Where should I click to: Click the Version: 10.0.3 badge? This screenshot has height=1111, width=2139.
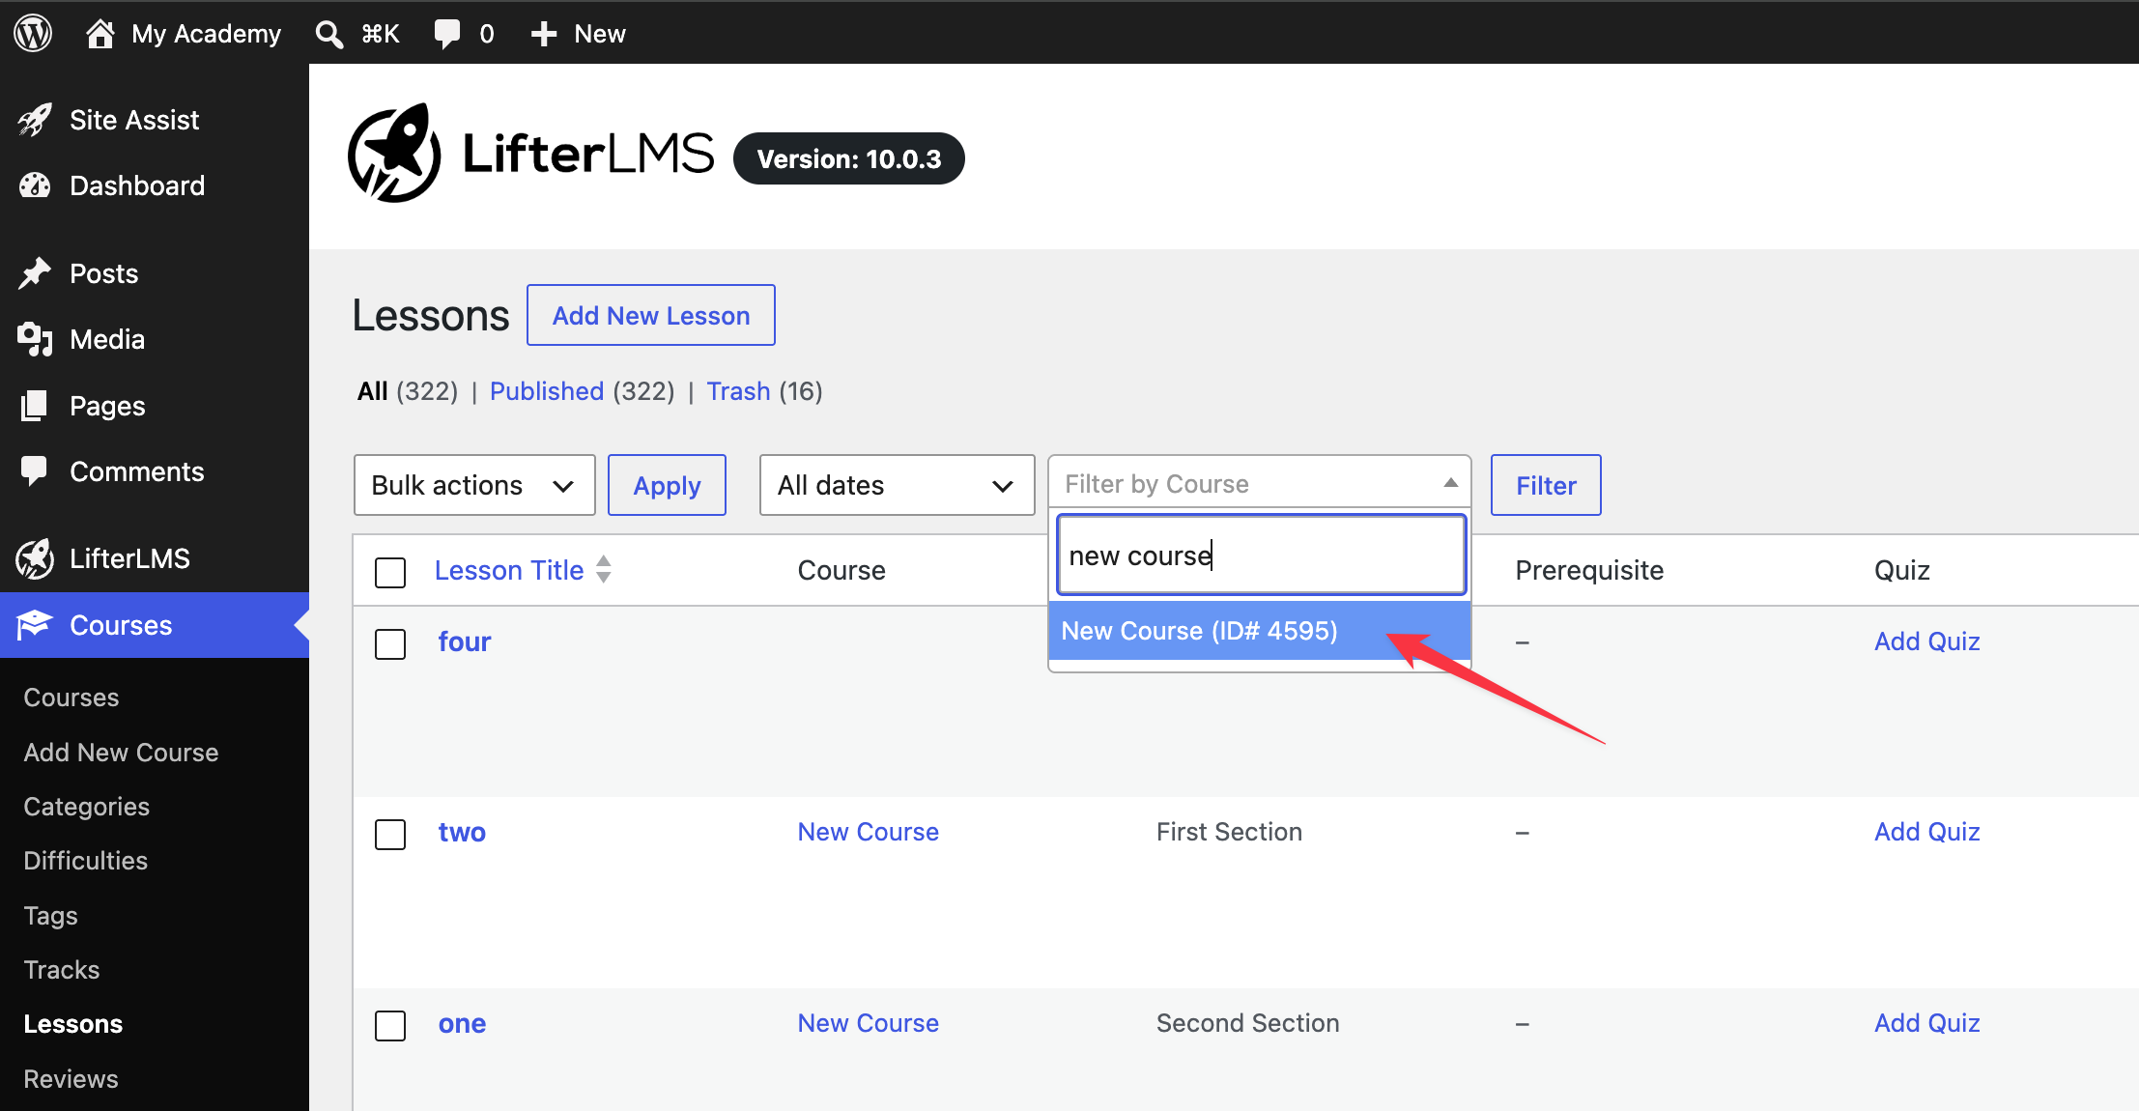[848, 158]
